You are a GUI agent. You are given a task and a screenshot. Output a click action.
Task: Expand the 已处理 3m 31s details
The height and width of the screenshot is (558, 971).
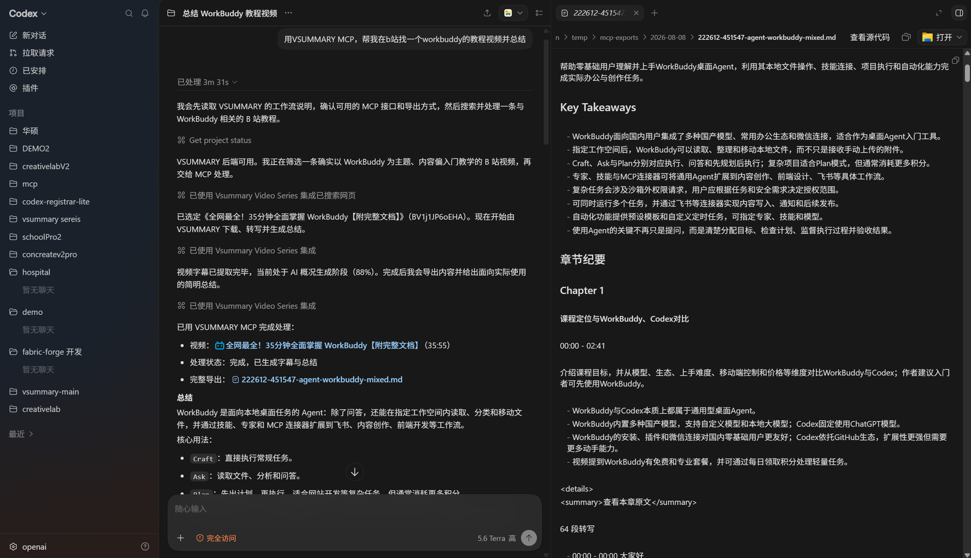tap(207, 82)
